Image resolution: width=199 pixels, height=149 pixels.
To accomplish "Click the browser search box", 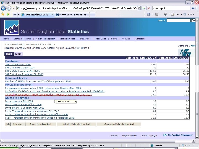I will (171, 8).
